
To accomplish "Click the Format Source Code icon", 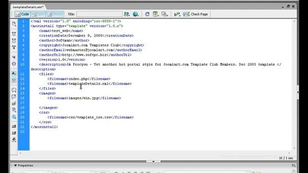I will click(x=14, y=140).
